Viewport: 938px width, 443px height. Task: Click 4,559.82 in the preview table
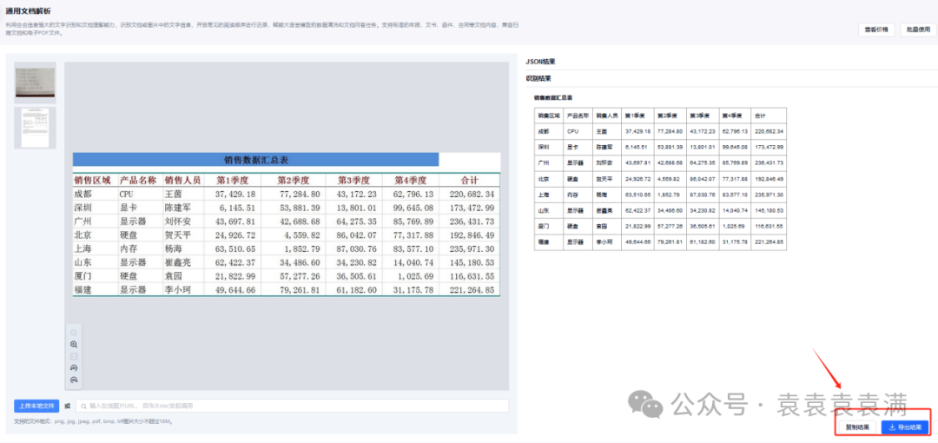pyautogui.click(x=301, y=235)
